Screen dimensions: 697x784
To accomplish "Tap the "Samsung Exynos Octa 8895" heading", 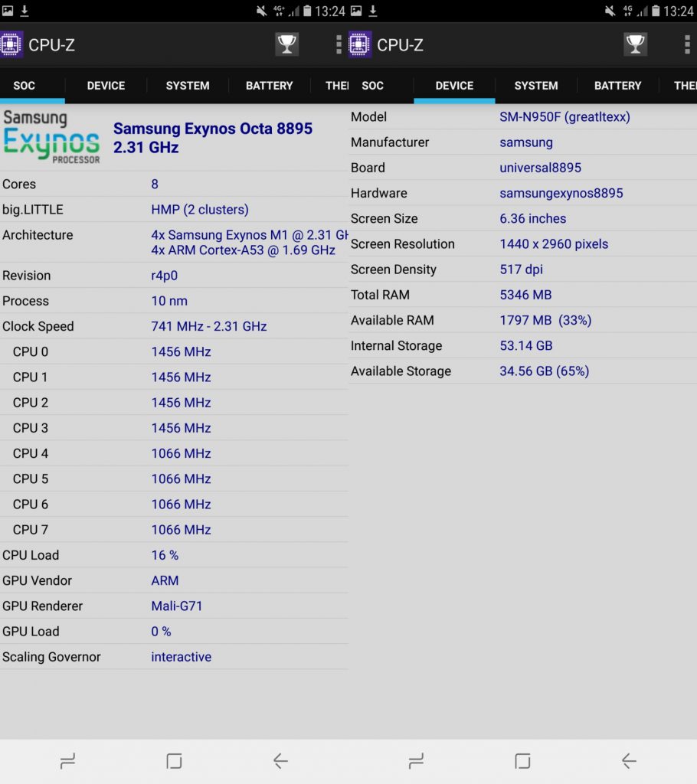I will click(213, 129).
